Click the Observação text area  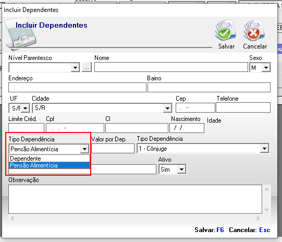(135, 199)
